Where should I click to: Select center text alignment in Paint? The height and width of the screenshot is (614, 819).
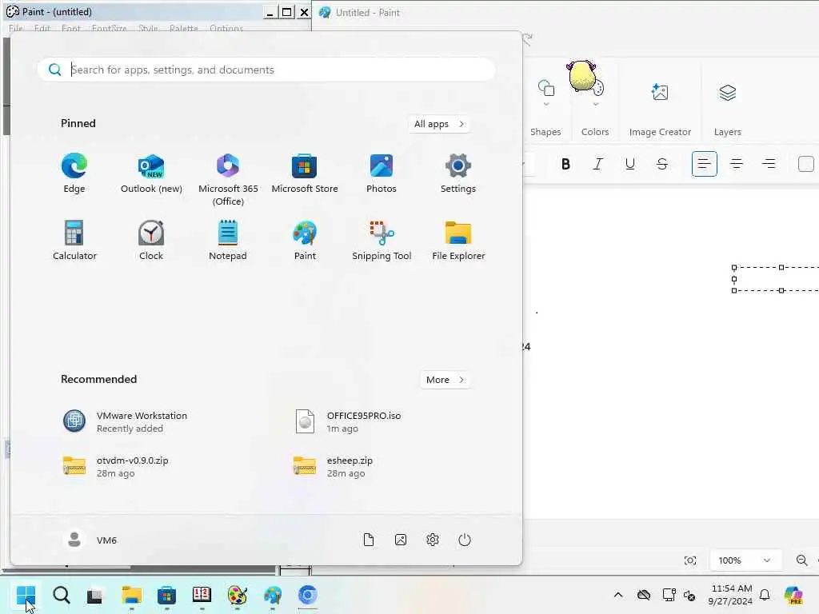tap(737, 164)
